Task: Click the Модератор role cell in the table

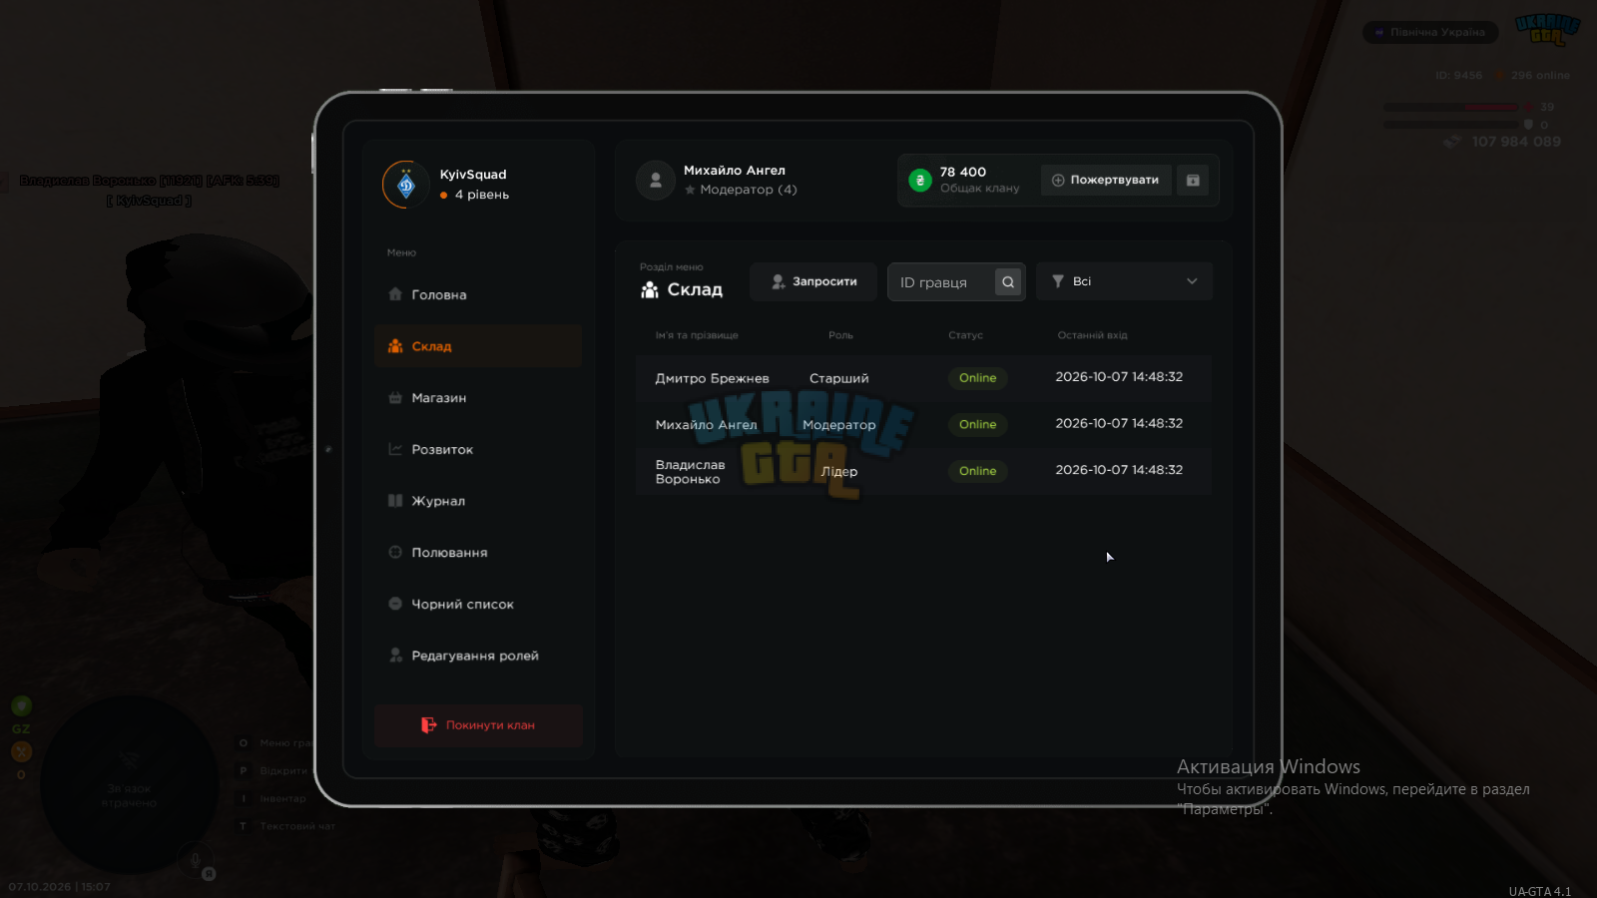Action: (839, 425)
